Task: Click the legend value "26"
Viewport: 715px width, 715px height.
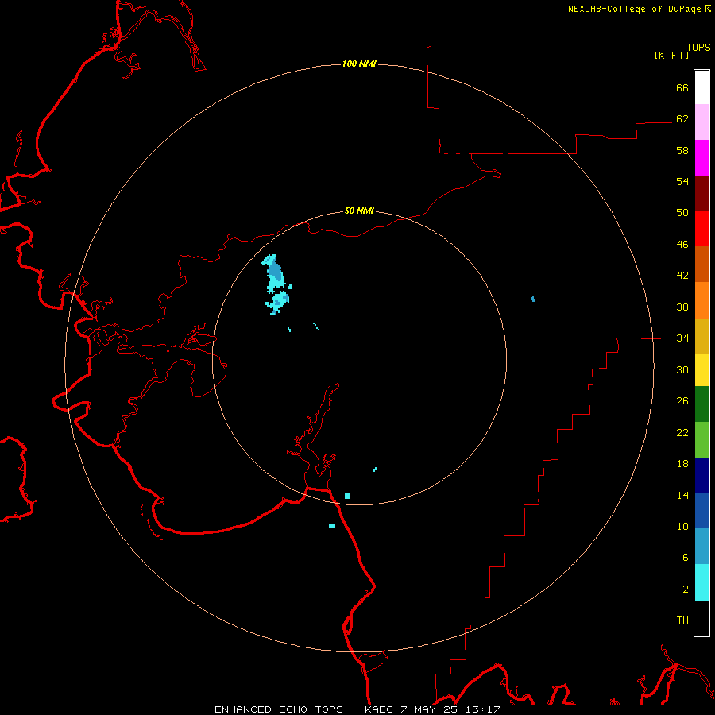Action: coord(682,401)
